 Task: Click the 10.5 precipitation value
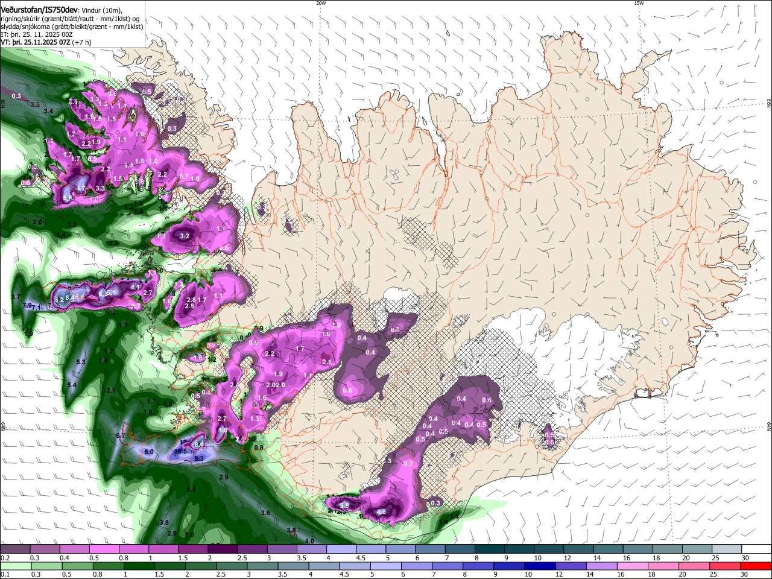(x=180, y=451)
